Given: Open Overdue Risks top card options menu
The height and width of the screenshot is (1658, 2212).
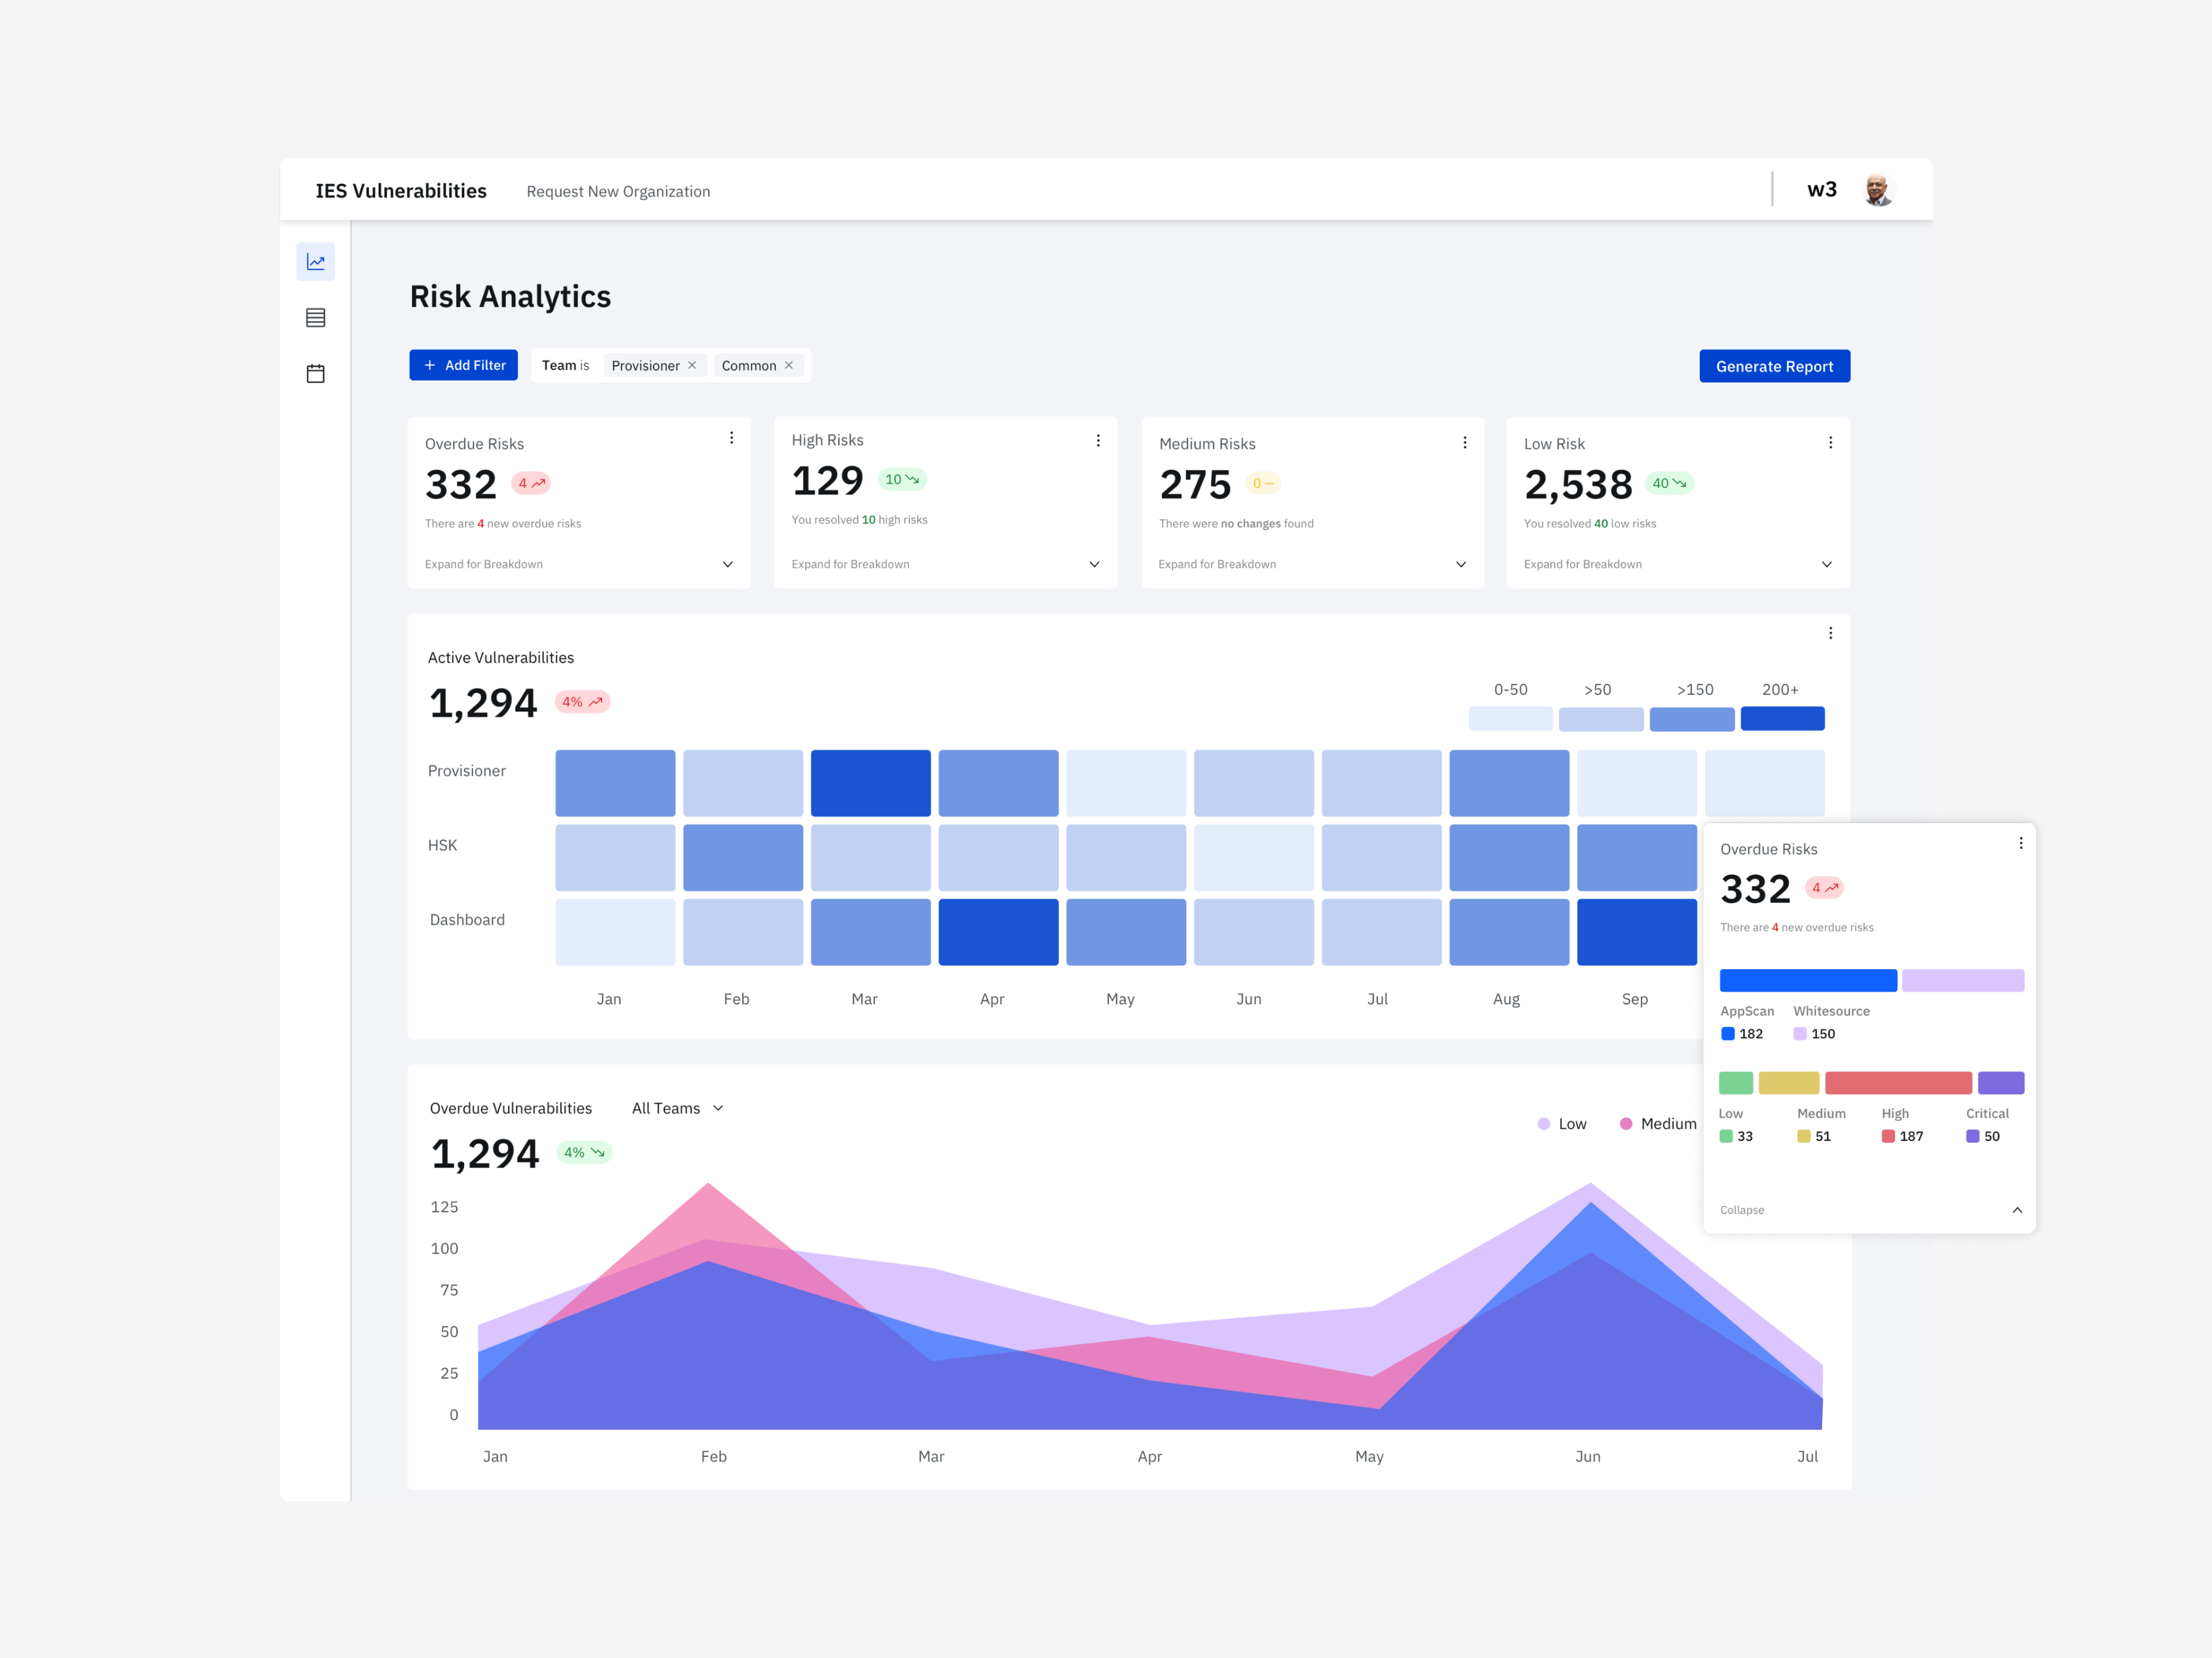Looking at the screenshot, I should [x=731, y=438].
